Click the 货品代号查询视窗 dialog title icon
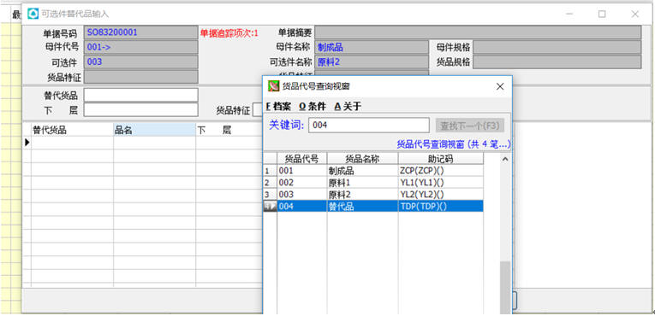The image size is (655, 316). (273, 86)
